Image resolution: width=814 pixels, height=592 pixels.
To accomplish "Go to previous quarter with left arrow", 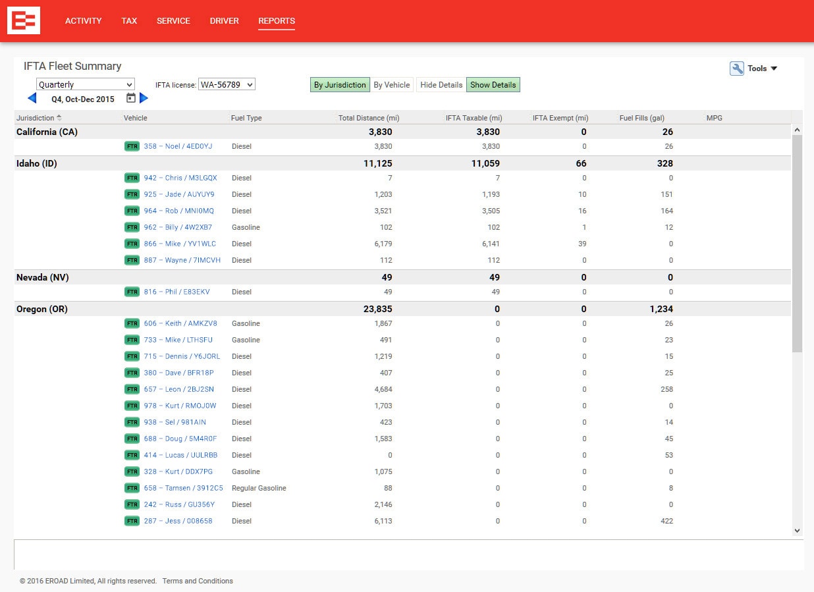I will [32, 98].
